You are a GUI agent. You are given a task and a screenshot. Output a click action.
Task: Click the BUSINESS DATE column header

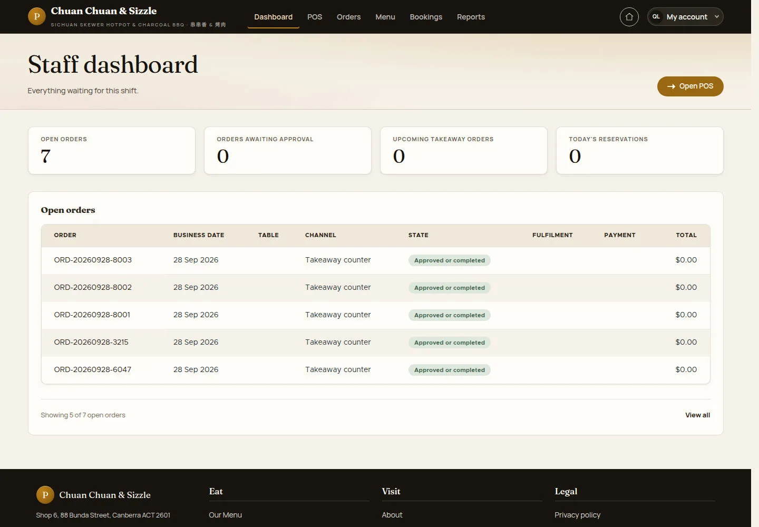(x=199, y=235)
